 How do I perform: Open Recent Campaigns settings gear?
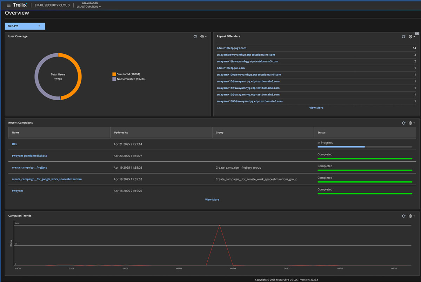click(411, 123)
